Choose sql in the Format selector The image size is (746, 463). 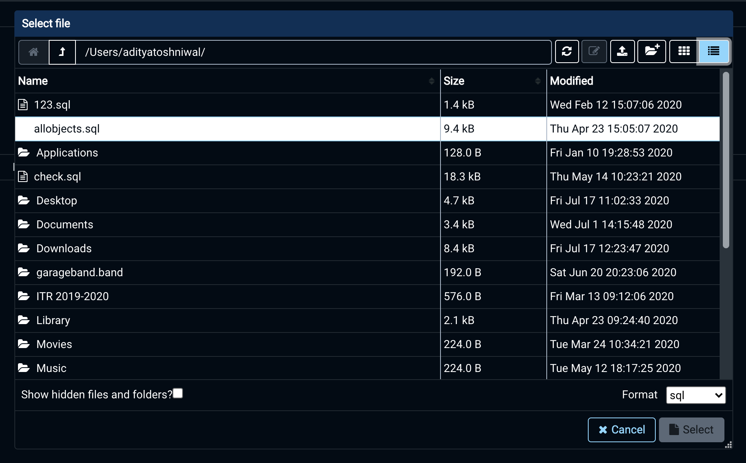[x=695, y=395]
